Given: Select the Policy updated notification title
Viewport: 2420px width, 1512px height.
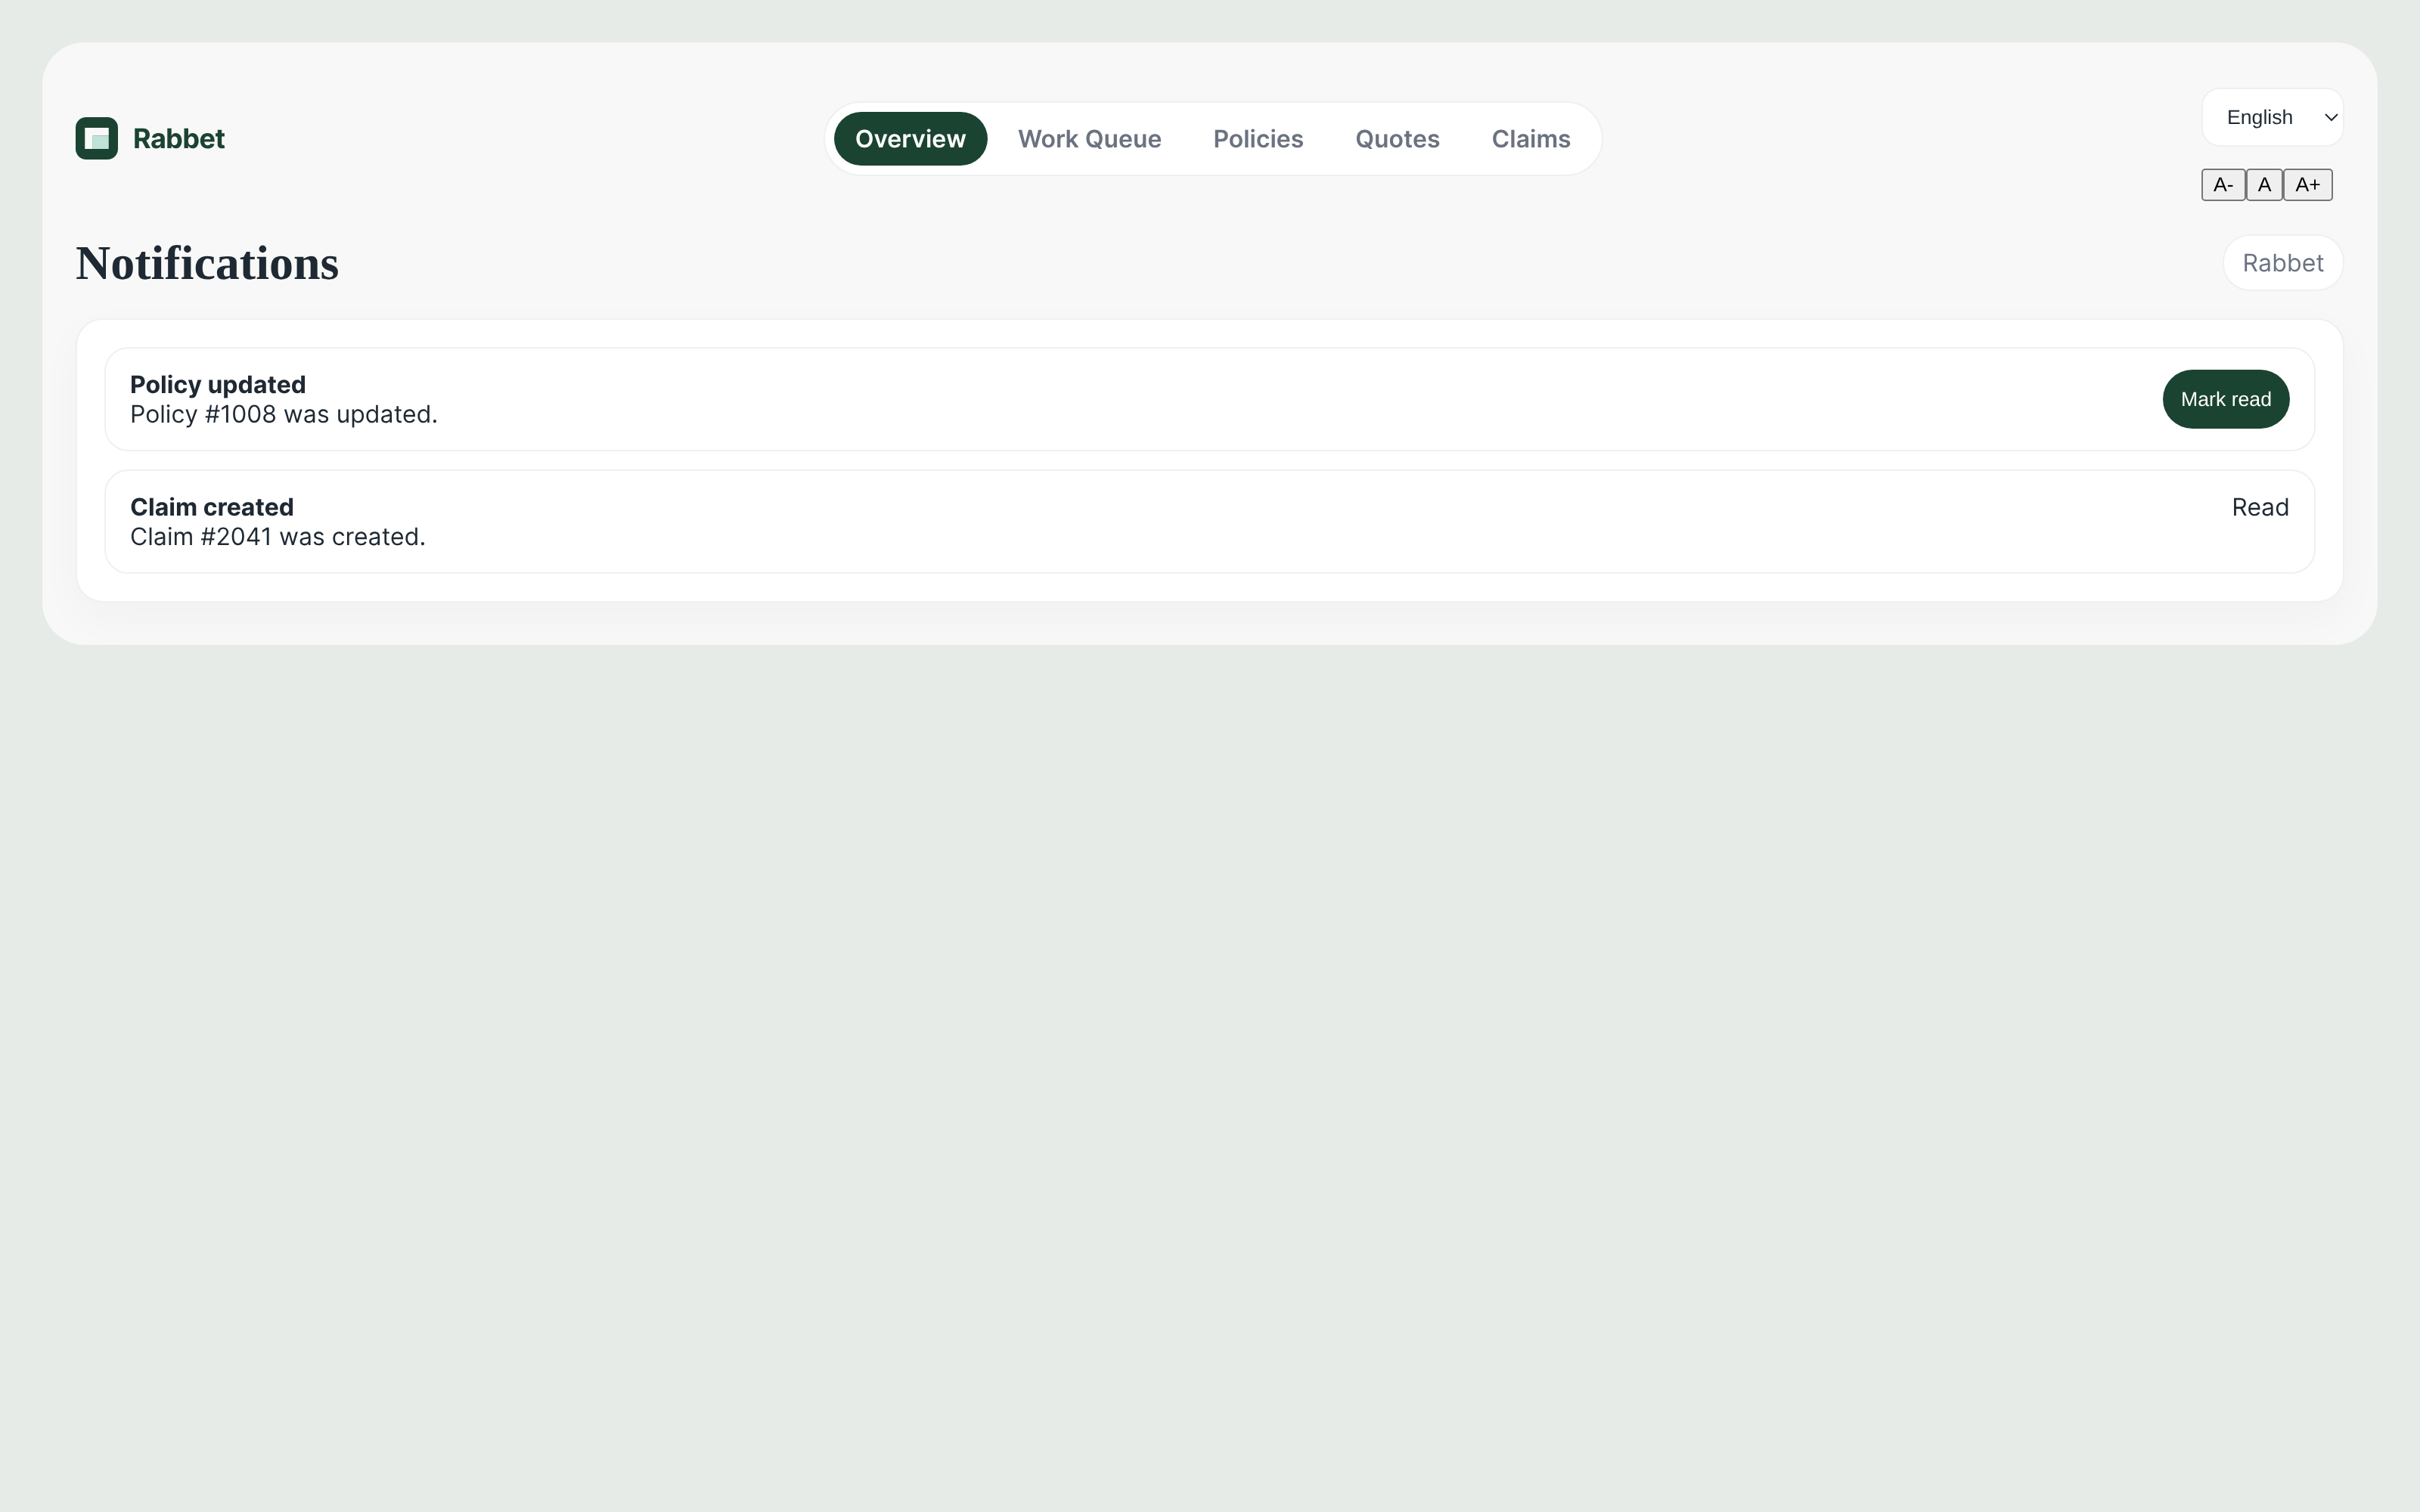Looking at the screenshot, I should 218,385.
